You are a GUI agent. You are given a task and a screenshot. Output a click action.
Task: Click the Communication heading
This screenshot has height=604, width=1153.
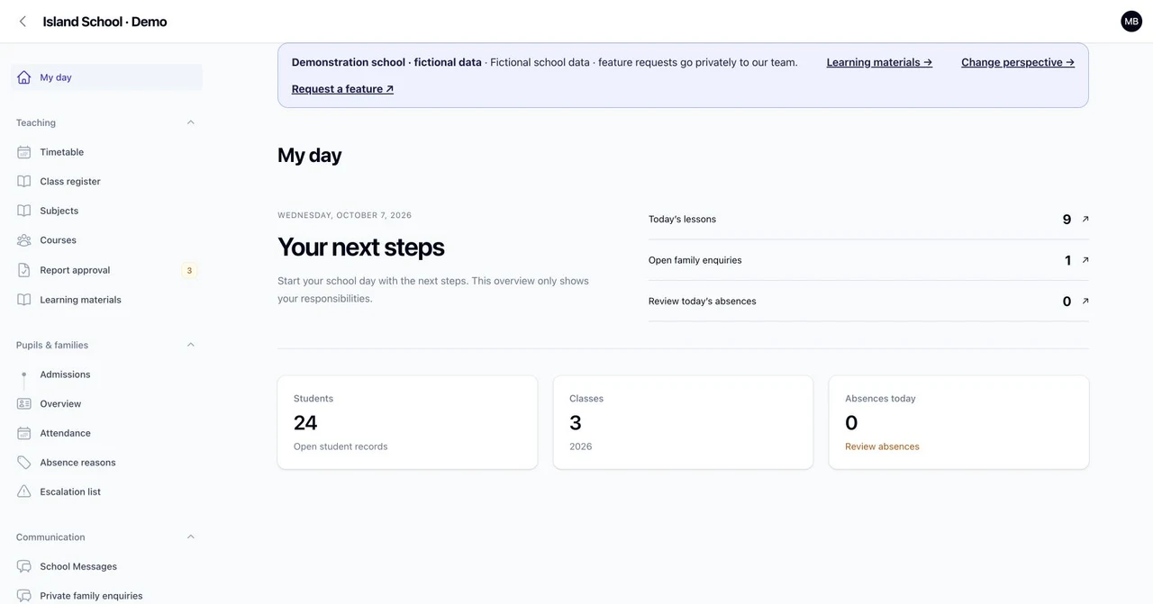point(50,537)
